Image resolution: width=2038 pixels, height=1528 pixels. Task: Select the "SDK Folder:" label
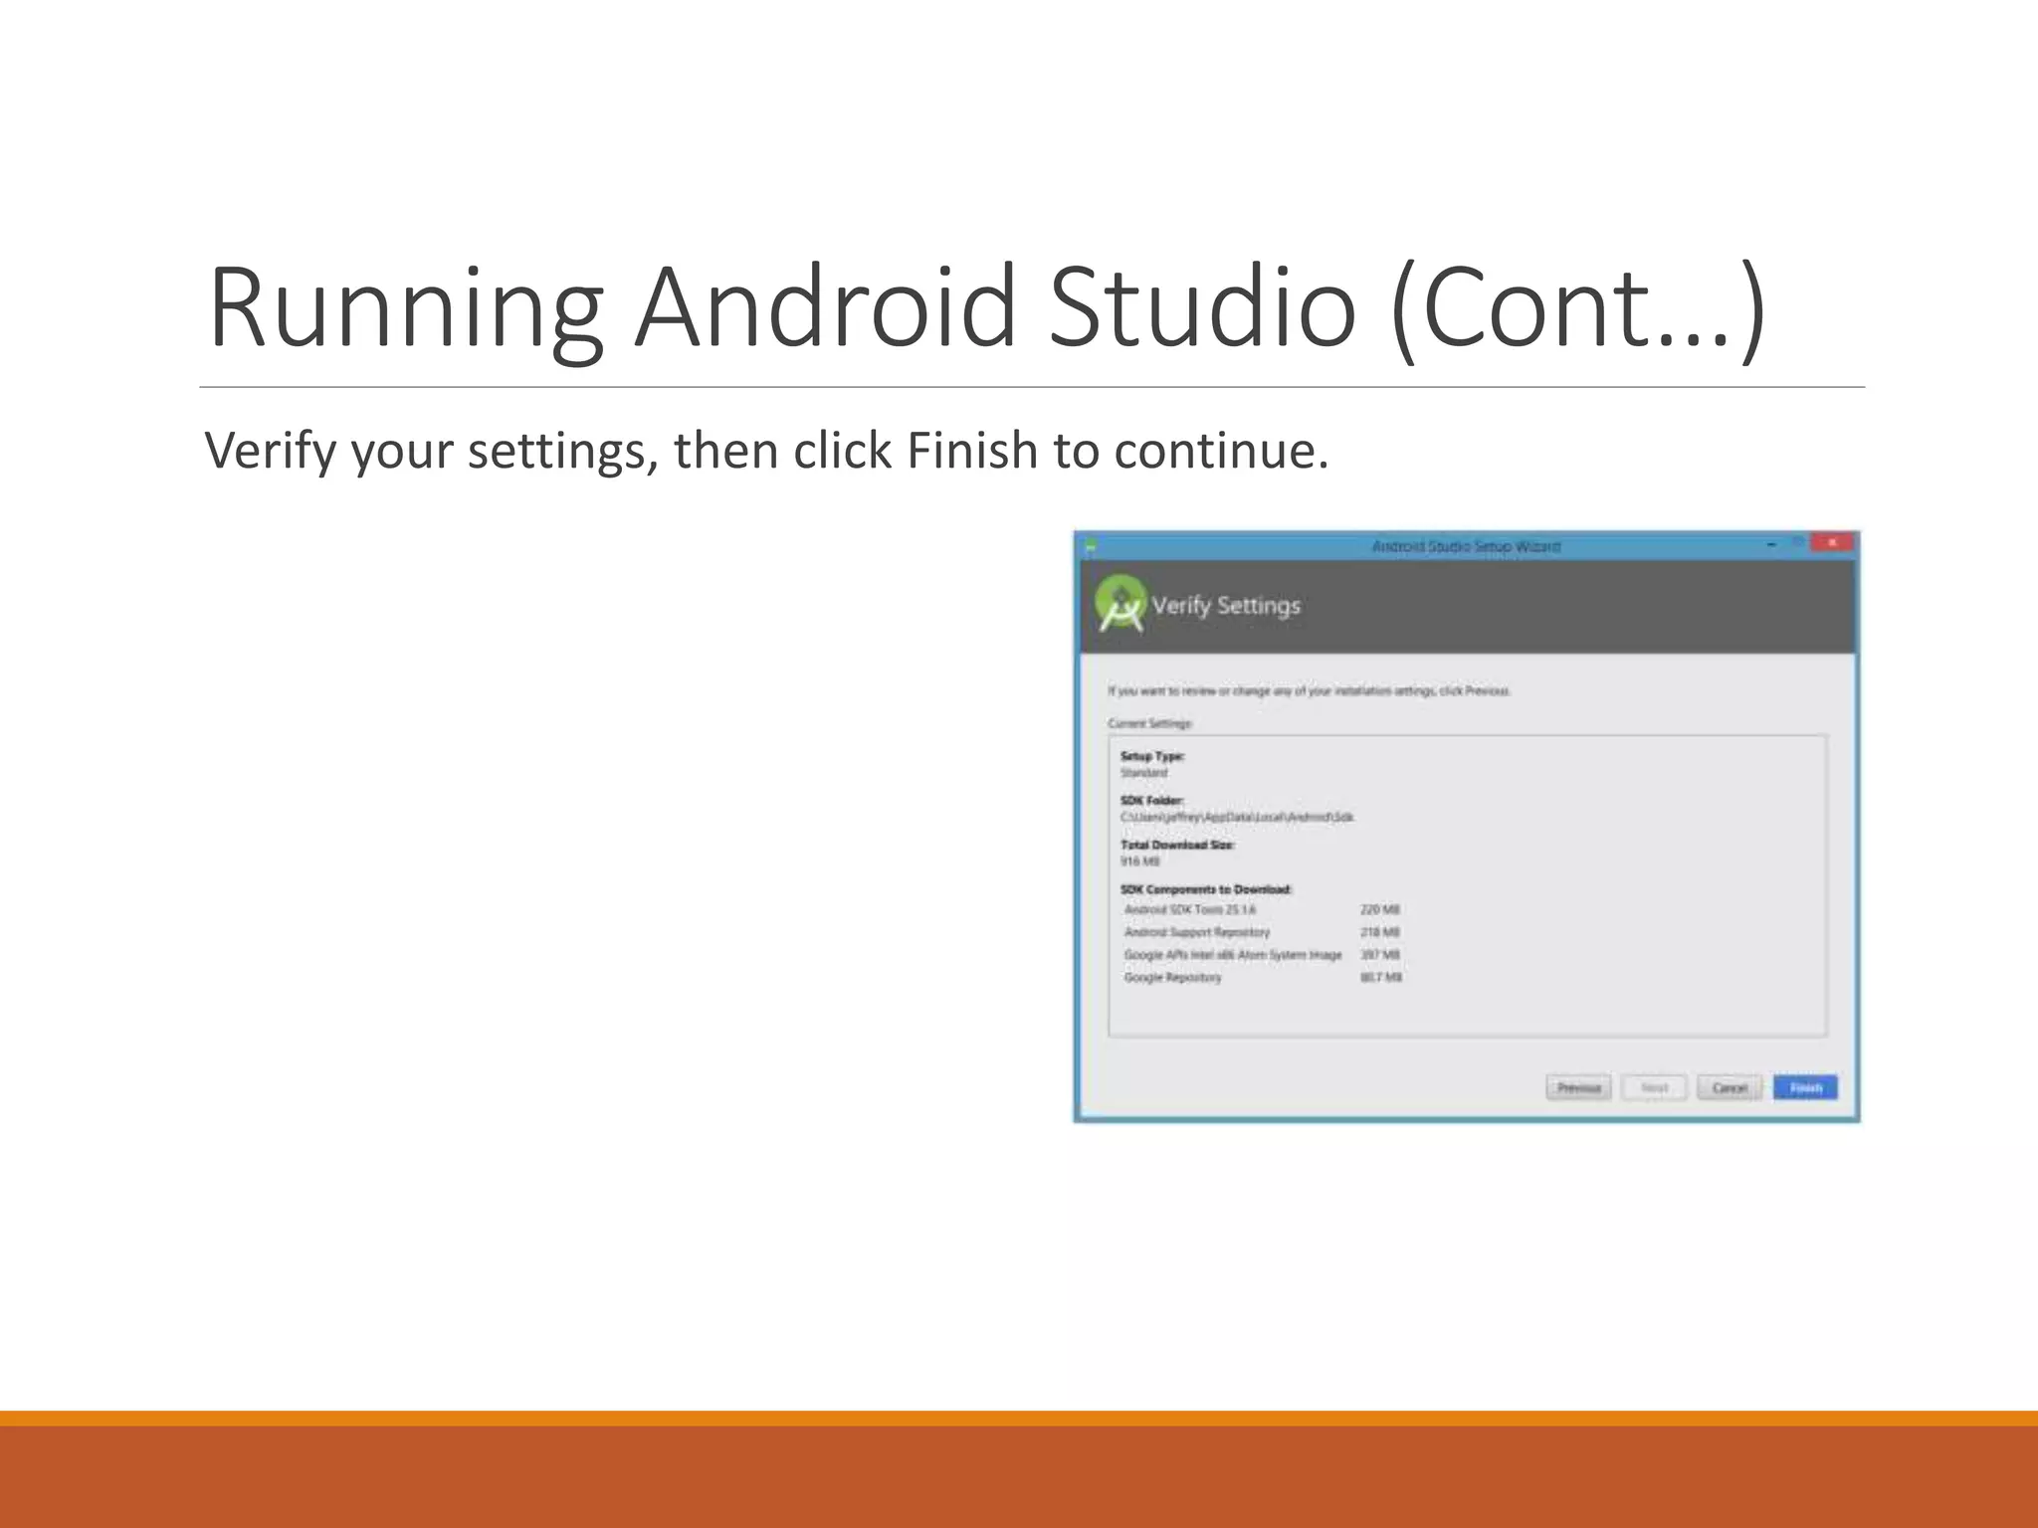point(1151,800)
